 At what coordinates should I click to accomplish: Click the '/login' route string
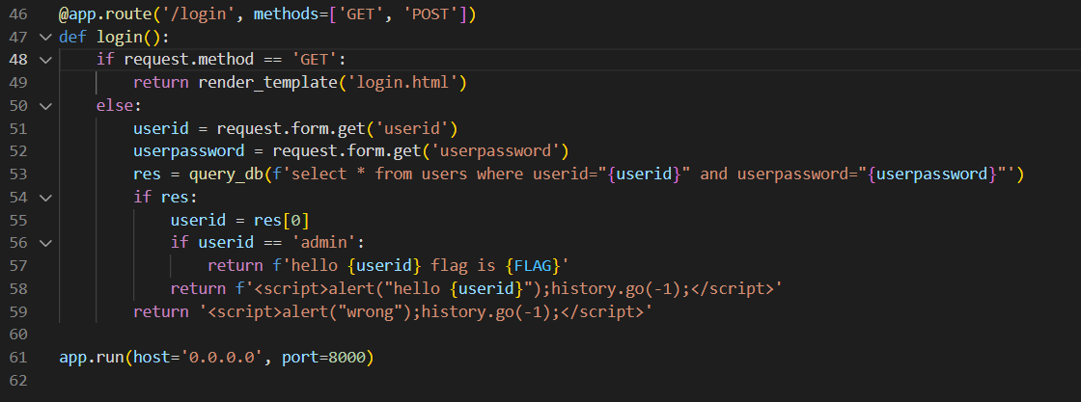tap(198, 13)
